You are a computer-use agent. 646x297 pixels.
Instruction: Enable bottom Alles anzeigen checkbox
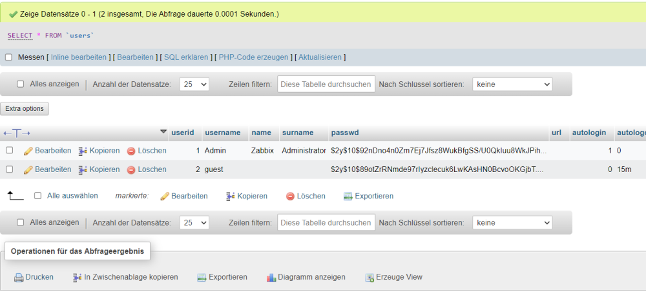click(x=20, y=223)
